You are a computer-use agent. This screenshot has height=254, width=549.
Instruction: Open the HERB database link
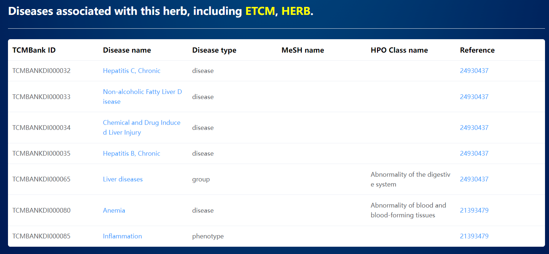coord(296,11)
